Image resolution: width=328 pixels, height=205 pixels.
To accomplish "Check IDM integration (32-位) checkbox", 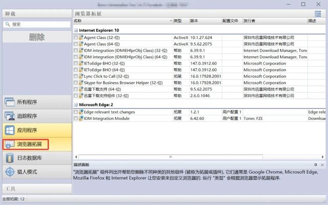I will coord(76,51).
